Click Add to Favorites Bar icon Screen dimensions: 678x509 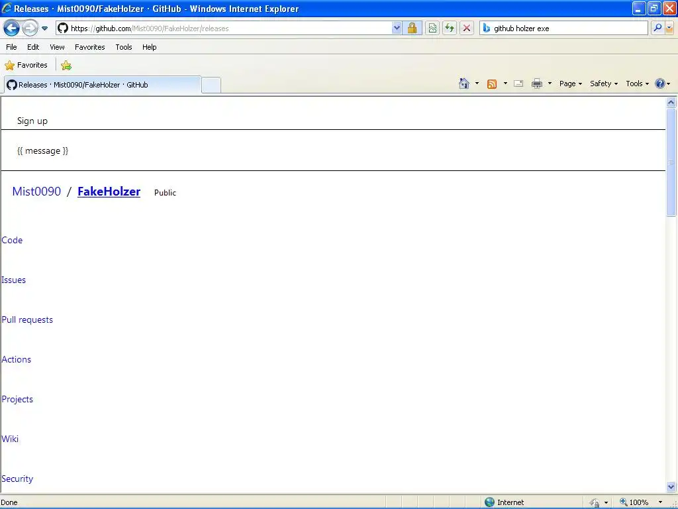66,66
